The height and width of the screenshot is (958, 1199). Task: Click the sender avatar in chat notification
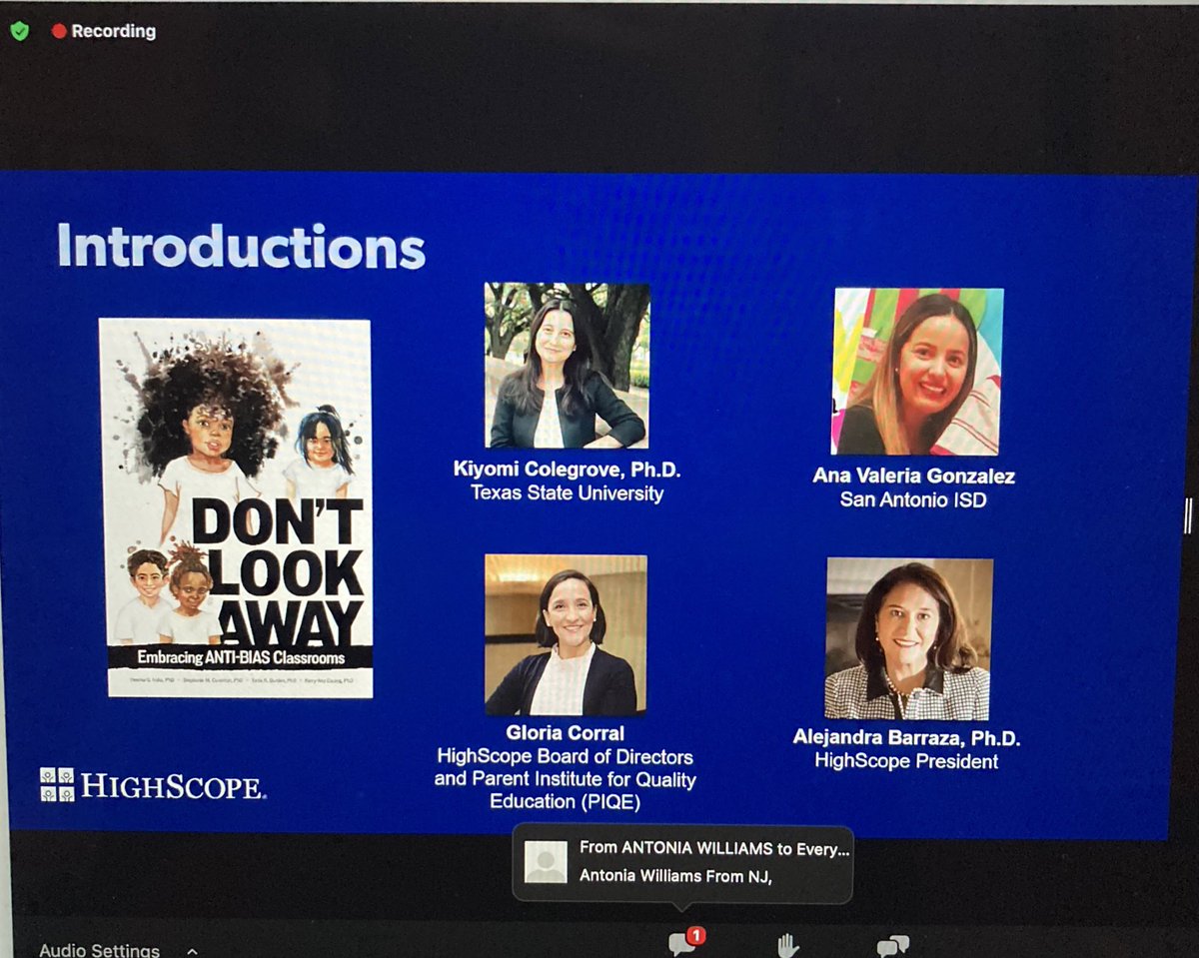click(x=546, y=862)
